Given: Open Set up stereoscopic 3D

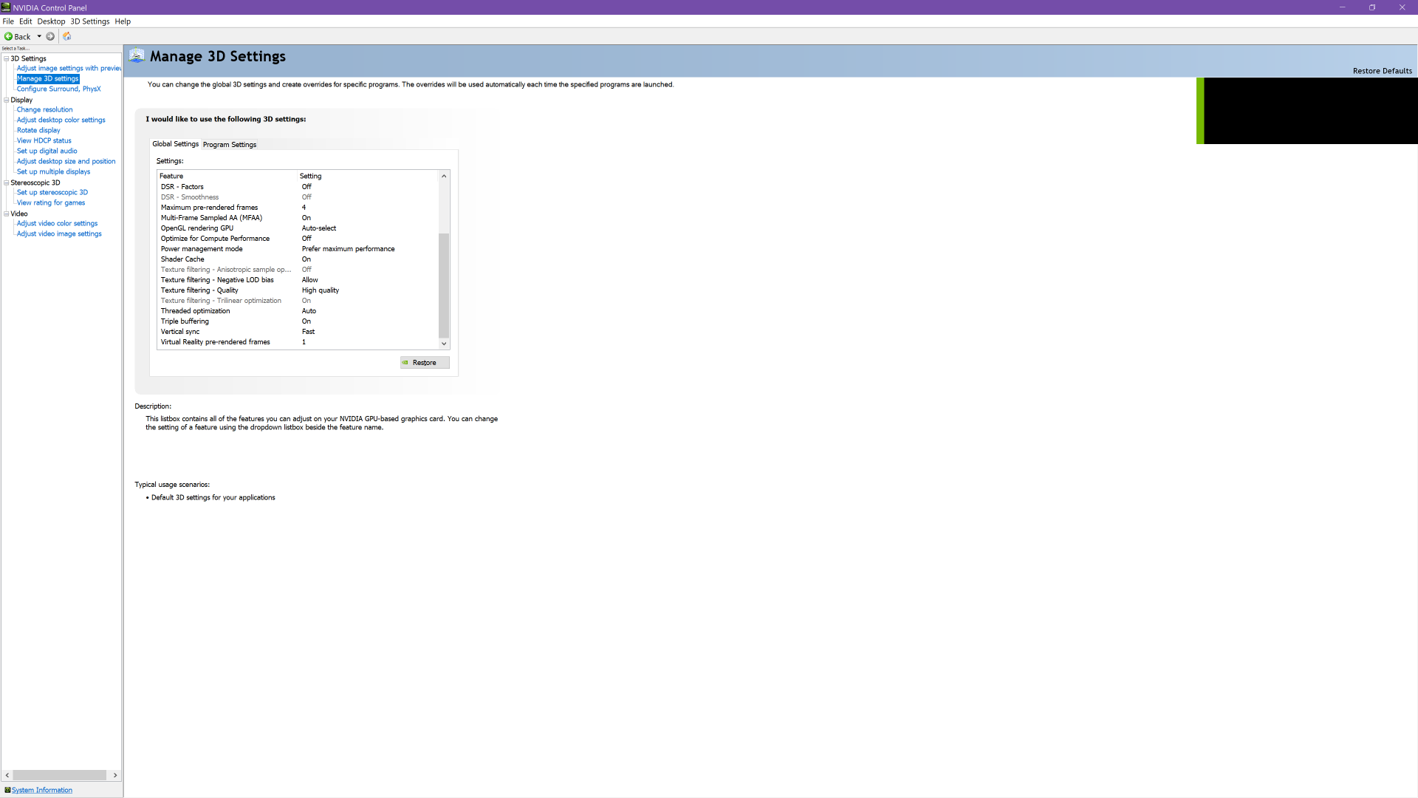Looking at the screenshot, I should (x=52, y=192).
